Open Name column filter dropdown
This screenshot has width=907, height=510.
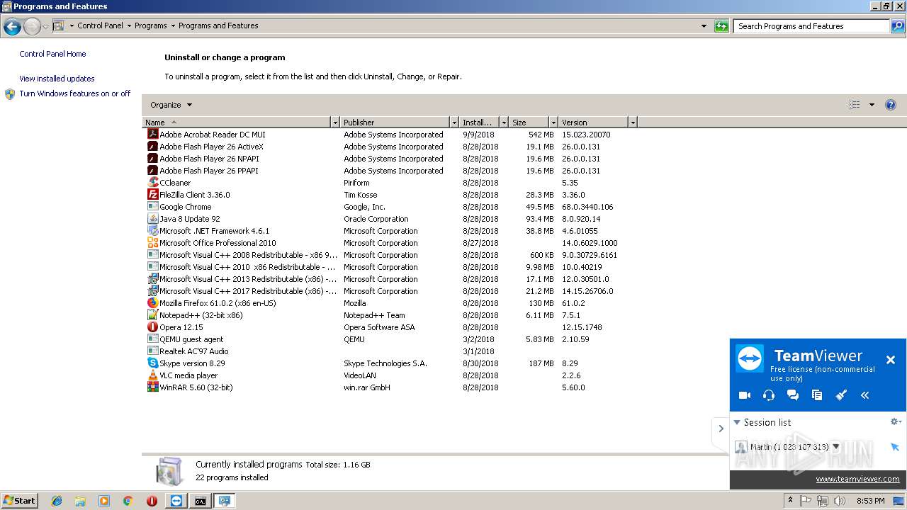(x=335, y=123)
